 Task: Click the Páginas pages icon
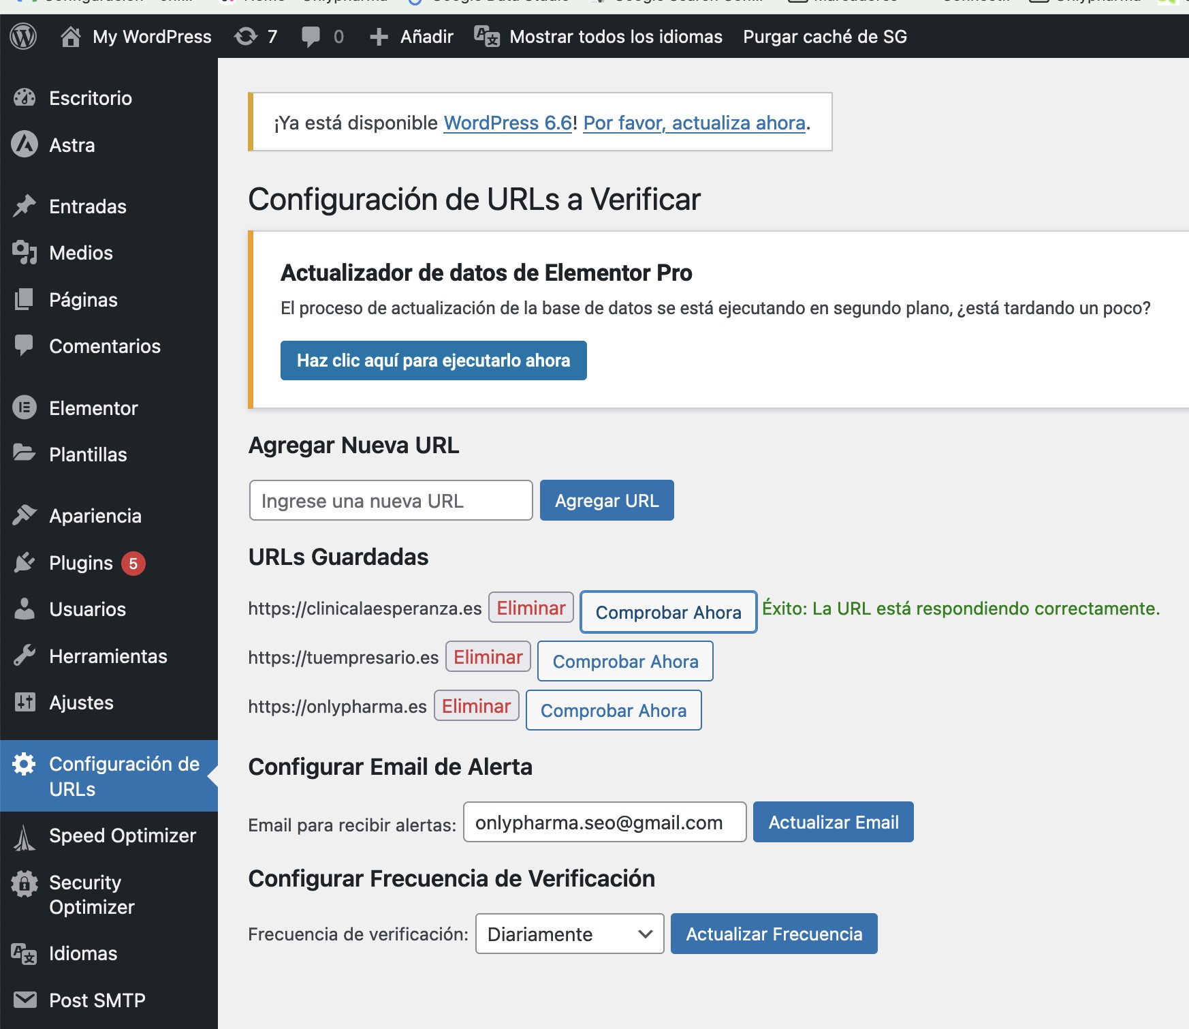25,299
